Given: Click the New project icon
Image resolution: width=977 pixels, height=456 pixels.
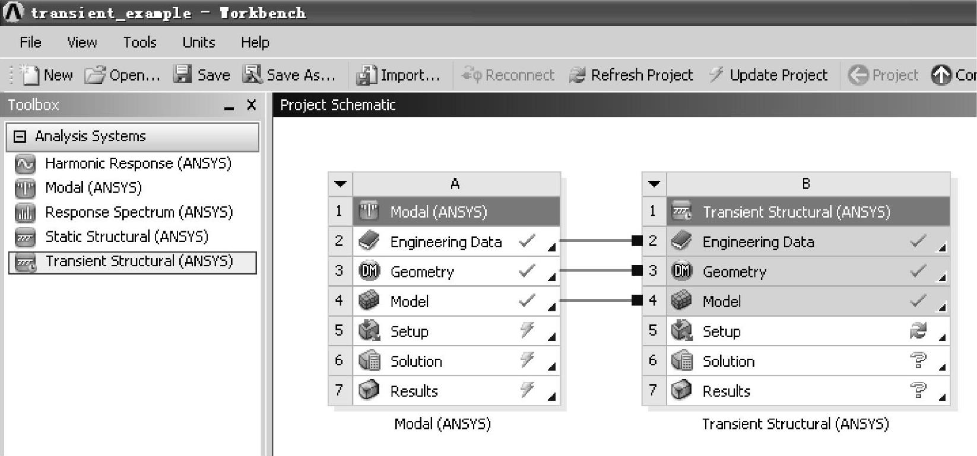Looking at the screenshot, I should [x=29, y=75].
